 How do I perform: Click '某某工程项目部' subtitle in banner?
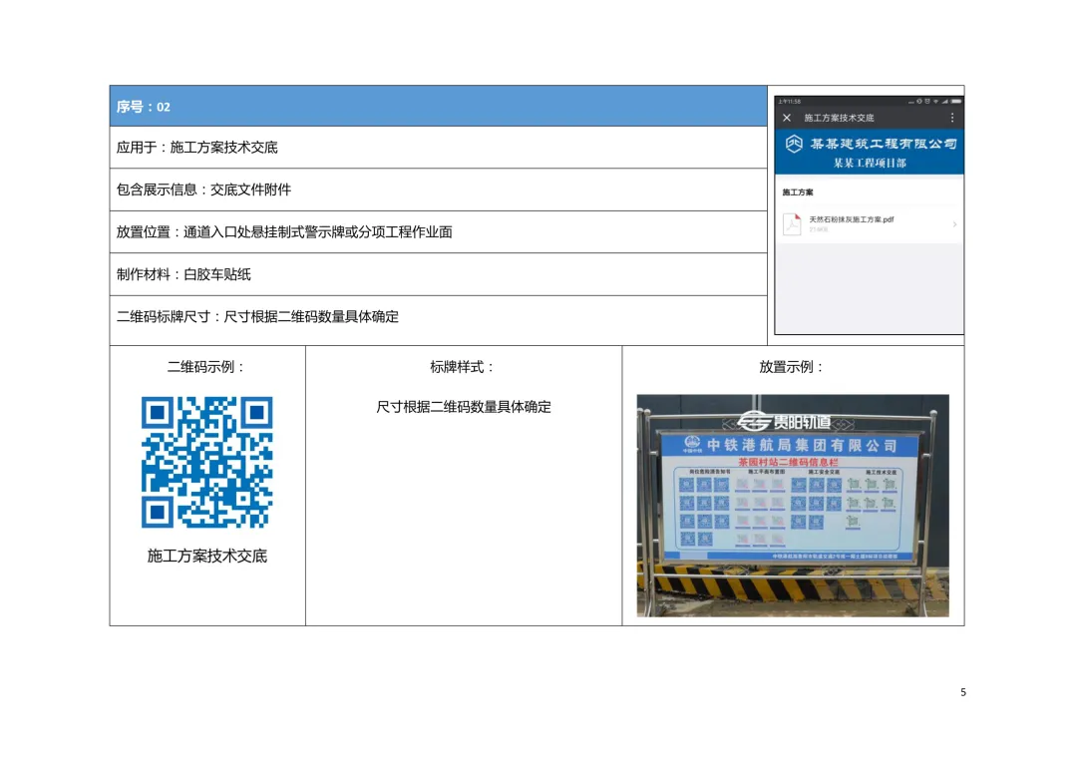coord(870,163)
